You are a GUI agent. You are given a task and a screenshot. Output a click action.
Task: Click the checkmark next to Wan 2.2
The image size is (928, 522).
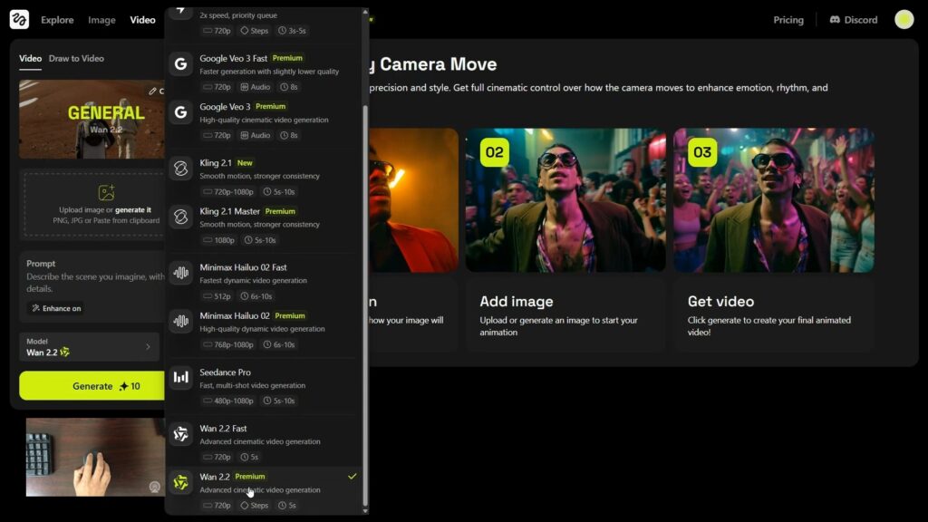[x=353, y=477]
